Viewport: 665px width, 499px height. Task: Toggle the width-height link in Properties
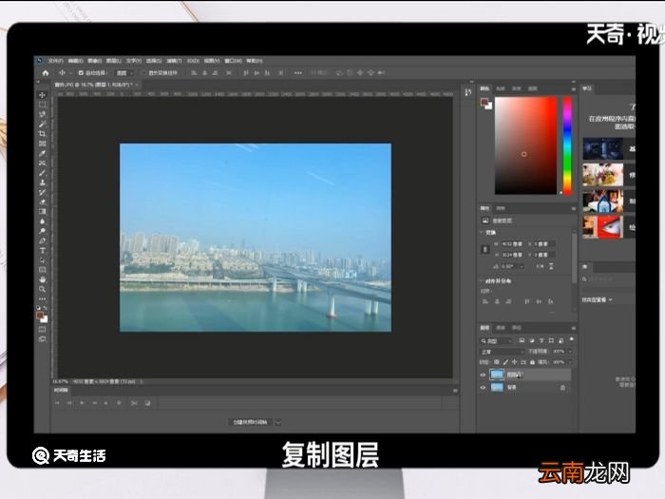[485, 249]
